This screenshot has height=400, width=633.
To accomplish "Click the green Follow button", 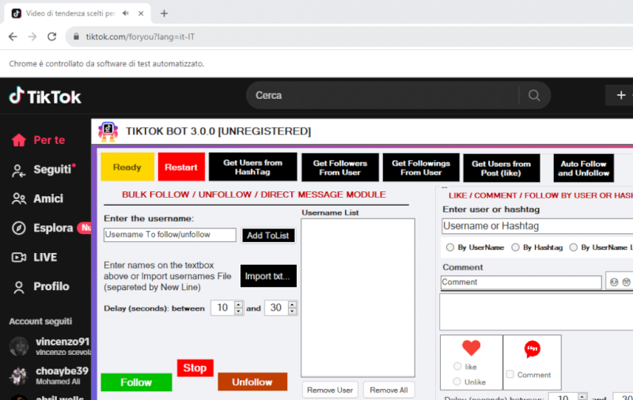I will tap(136, 383).
